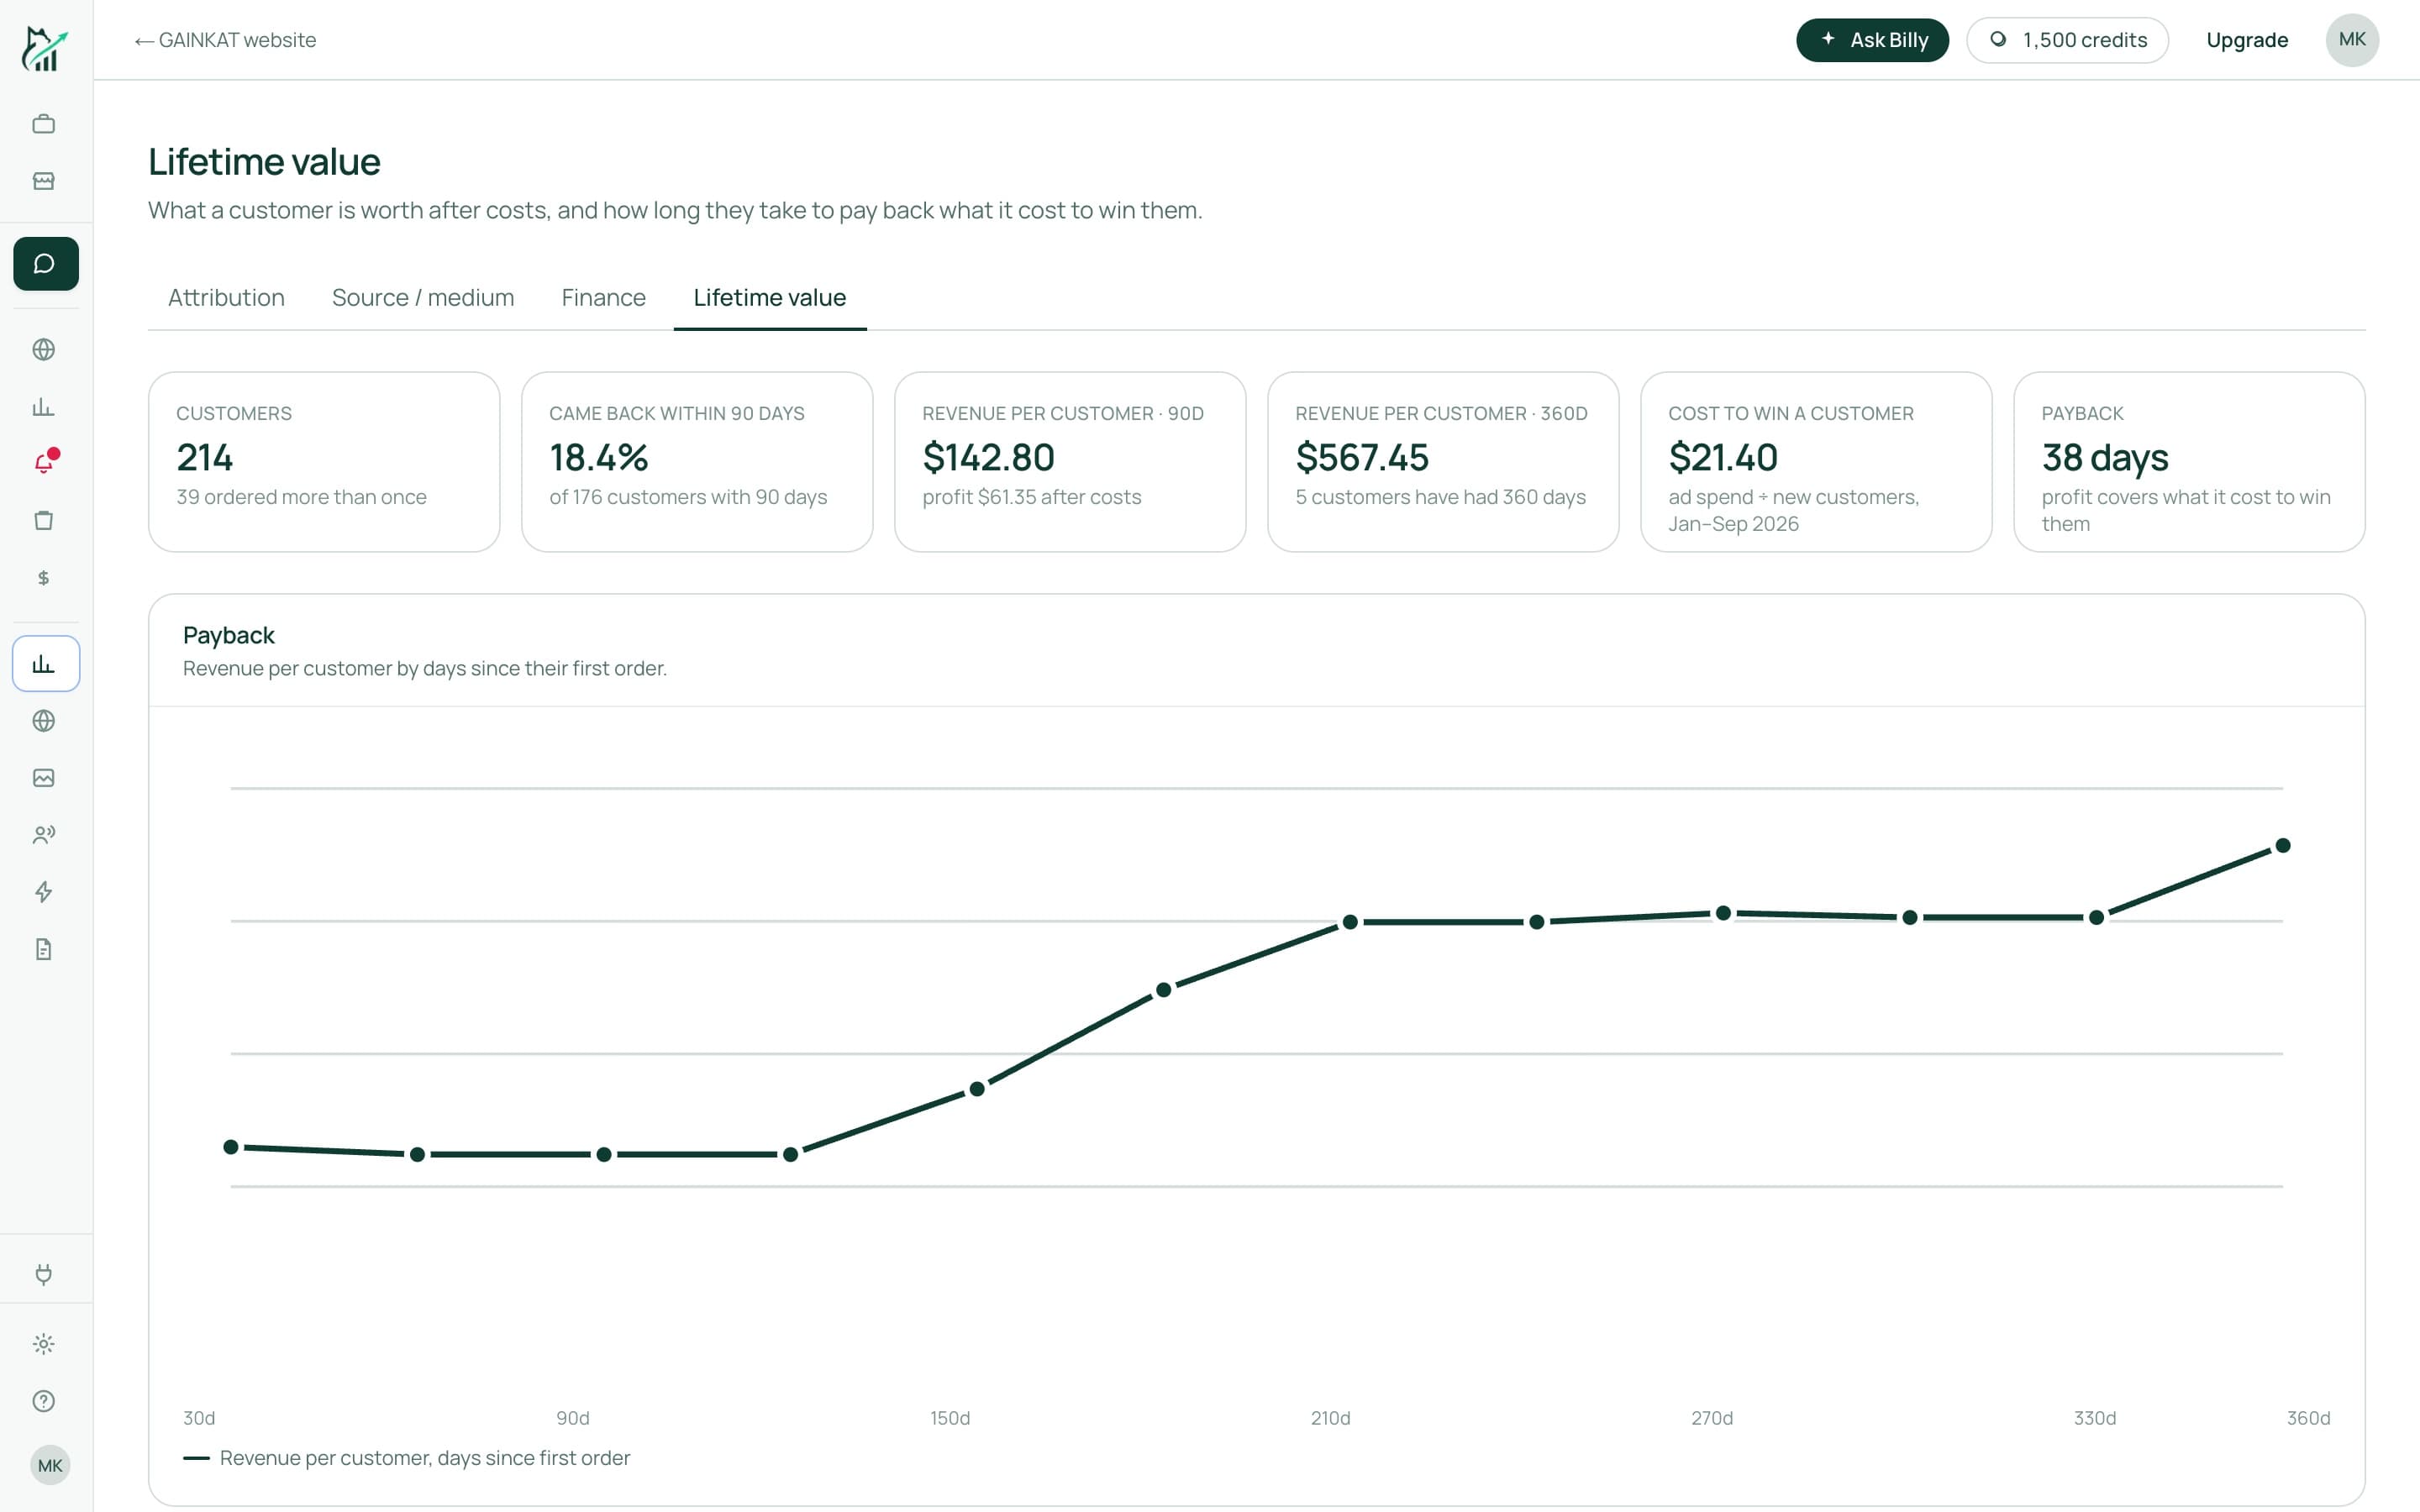Open the shopping bag icon

[x=43, y=520]
